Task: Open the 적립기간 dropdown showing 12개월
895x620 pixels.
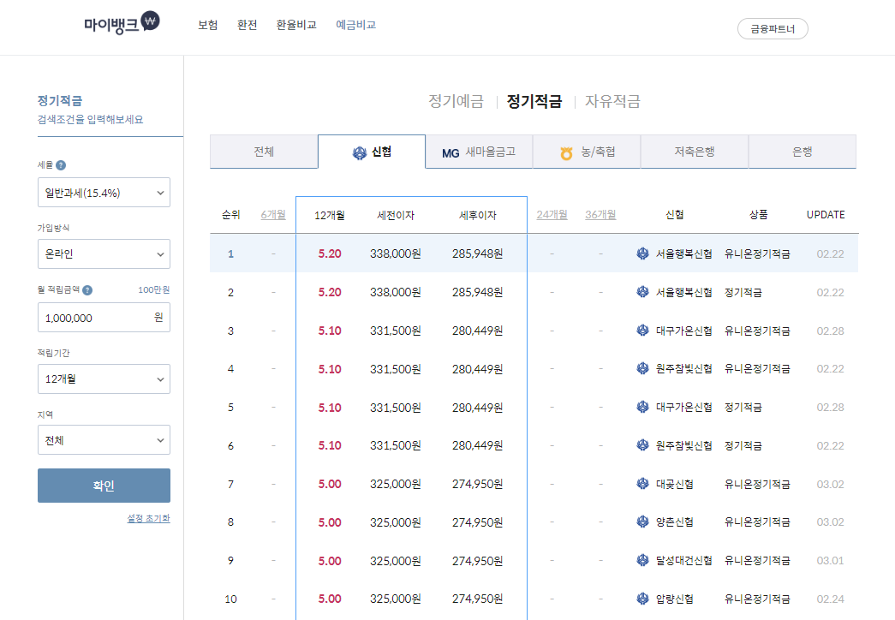Action: (104, 379)
